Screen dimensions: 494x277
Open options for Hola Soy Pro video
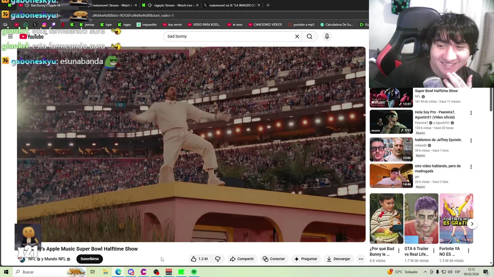pos(471,113)
